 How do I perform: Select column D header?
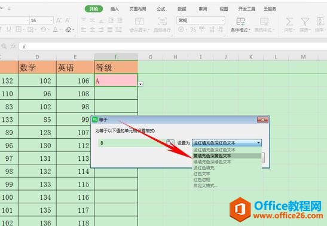[37, 57]
